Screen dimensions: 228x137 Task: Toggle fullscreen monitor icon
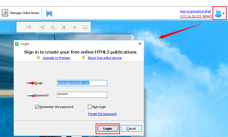pos(85,27)
